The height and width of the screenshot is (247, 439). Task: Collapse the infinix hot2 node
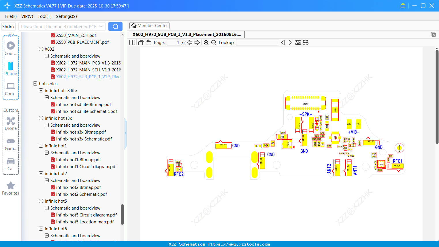[x=41, y=173]
